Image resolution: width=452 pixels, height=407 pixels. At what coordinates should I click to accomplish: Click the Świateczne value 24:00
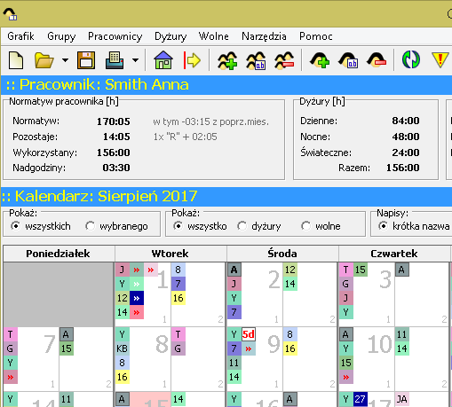tap(406, 153)
